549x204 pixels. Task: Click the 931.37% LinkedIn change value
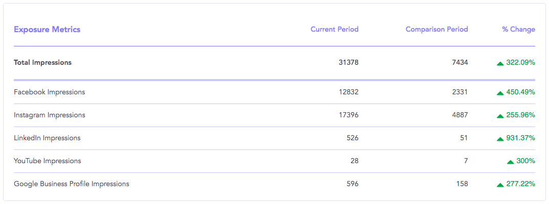521,138
